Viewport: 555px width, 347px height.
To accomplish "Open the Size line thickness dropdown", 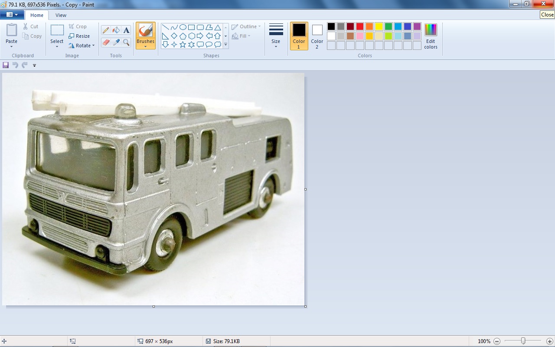I will 276,36.
